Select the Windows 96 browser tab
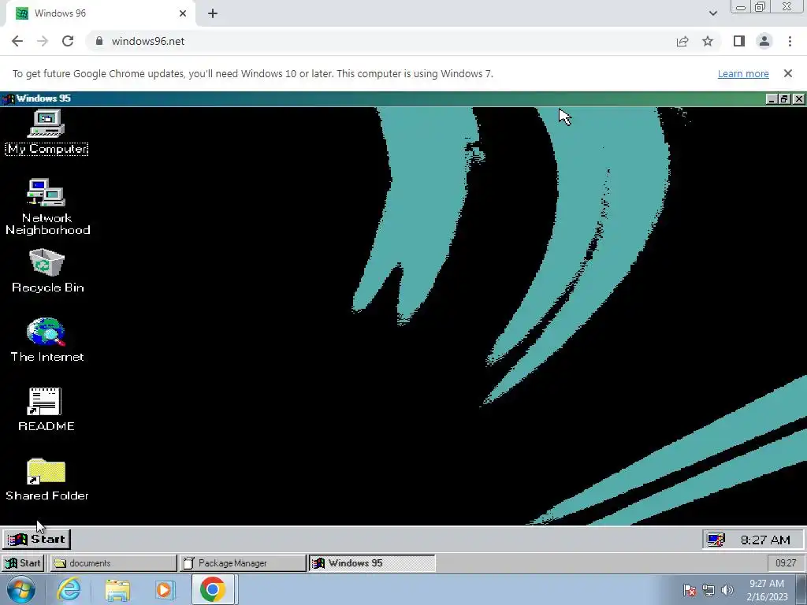 [x=100, y=13]
